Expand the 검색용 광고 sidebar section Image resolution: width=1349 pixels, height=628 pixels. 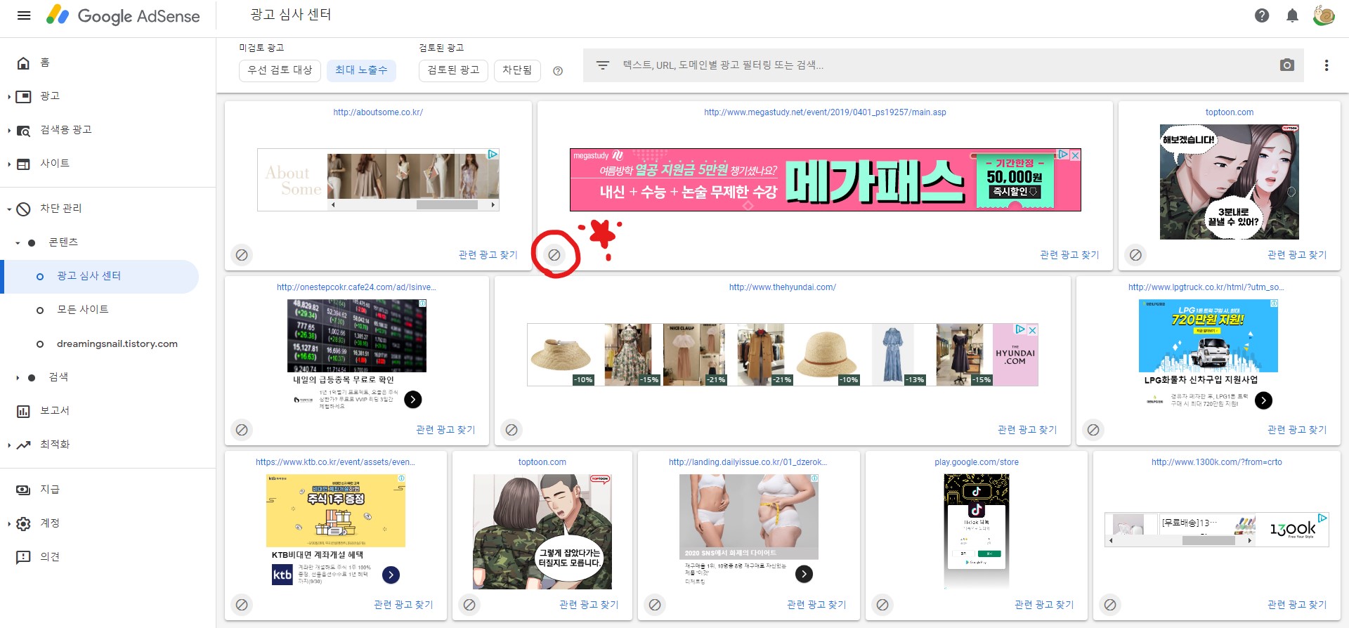8,130
